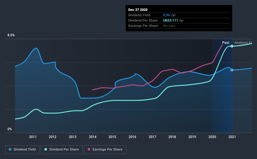Viewport: 257px width, 159px height.
Task: Click the 5.3% dividend yield value in tooltip
Action: pos(167,15)
